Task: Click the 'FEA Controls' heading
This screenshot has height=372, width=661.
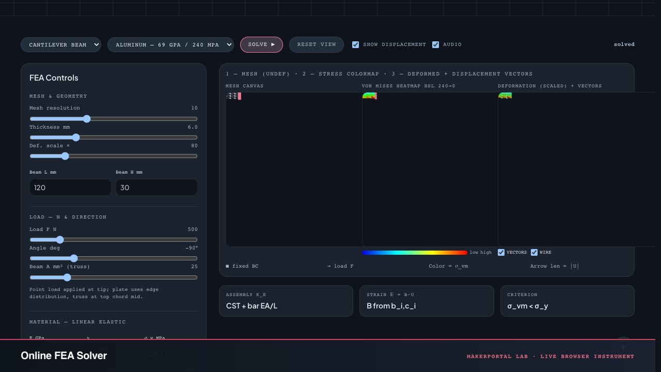Action: 54,78
